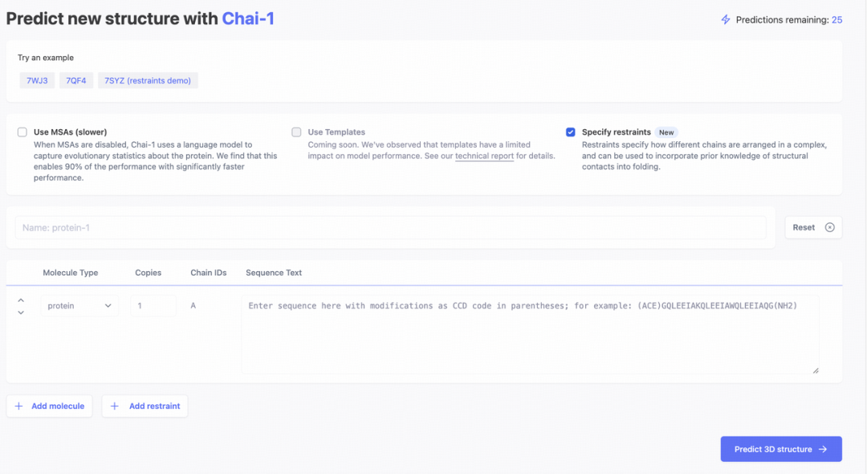867x474 pixels.
Task: Click the circled X icon in Reset
Action: [x=829, y=228]
